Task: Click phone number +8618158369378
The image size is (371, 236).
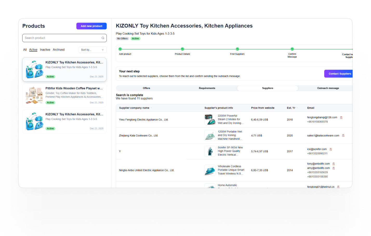Action: click(317, 122)
